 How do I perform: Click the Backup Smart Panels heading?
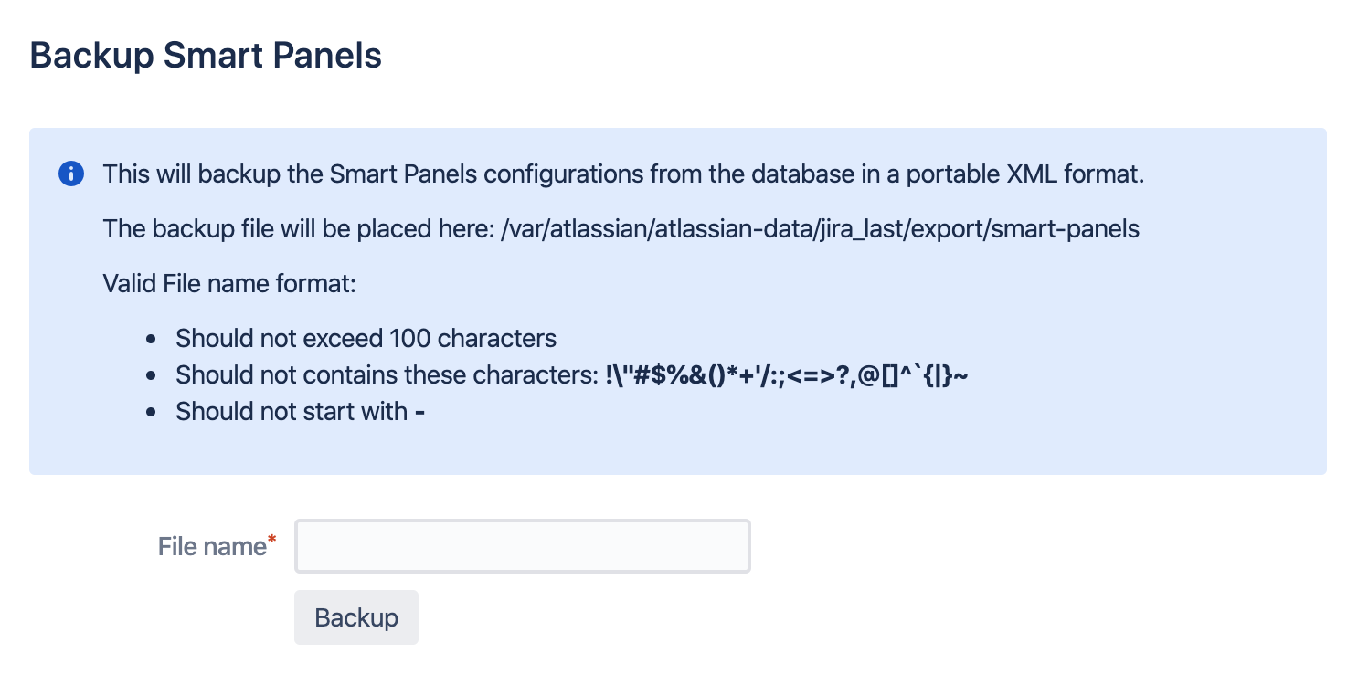coord(206,56)
